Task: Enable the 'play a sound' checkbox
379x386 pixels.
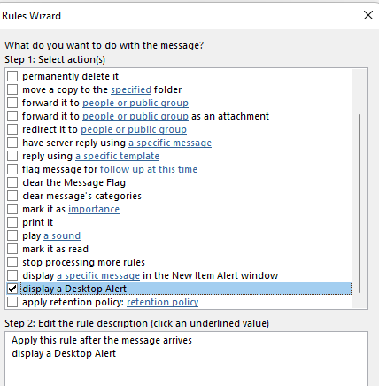Action: (x=12, y=235)
